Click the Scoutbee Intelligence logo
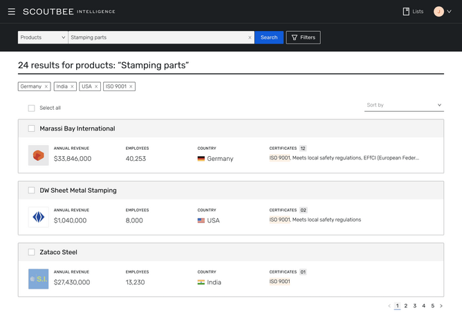The height and width of the screenshot is (328, 462). point(69,12)
